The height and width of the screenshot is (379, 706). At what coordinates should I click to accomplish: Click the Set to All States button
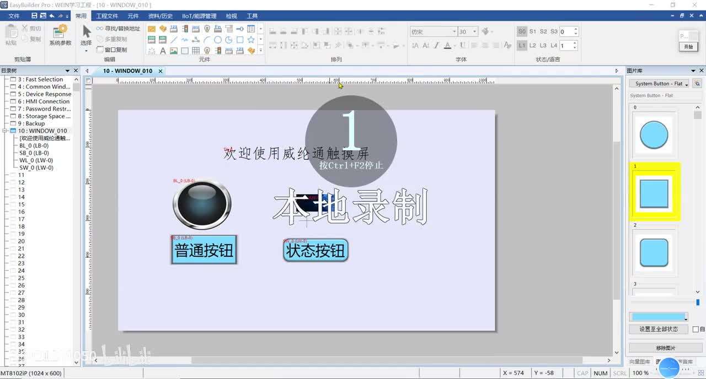[x=659, y=329]
